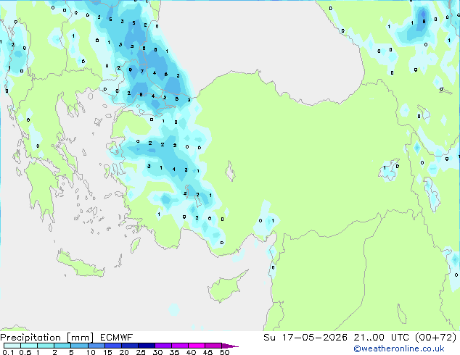Viewport: 460px width, 355px height.
Task: Click the "0.1" label under the legend
Action: 8,352
